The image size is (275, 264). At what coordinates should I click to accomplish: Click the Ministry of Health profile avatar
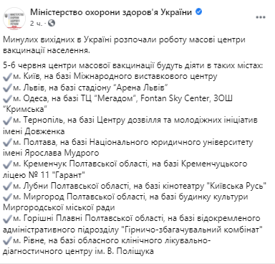tap(14, 19)
